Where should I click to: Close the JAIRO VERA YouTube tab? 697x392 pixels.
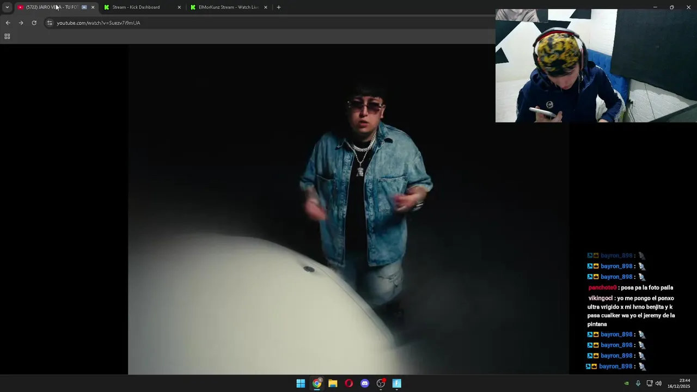[x=93, y=7]
